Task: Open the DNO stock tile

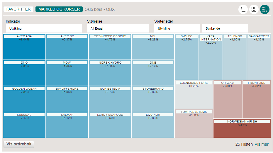Action: coord(24,73)
